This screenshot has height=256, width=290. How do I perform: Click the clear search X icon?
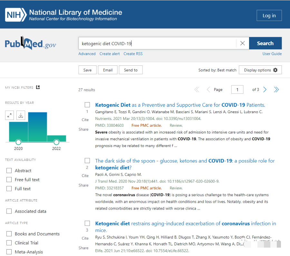pyautogui.click(x=243, y=43)
